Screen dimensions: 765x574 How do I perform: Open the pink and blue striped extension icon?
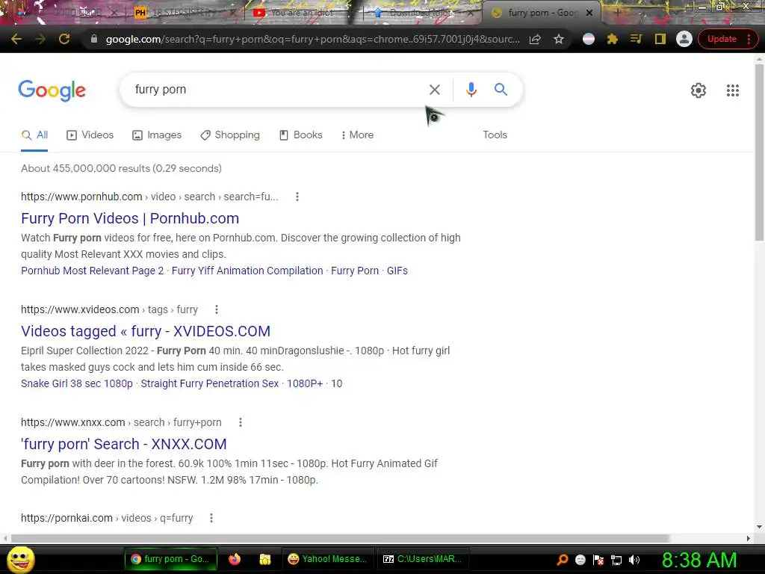click(x=589, y=39)
